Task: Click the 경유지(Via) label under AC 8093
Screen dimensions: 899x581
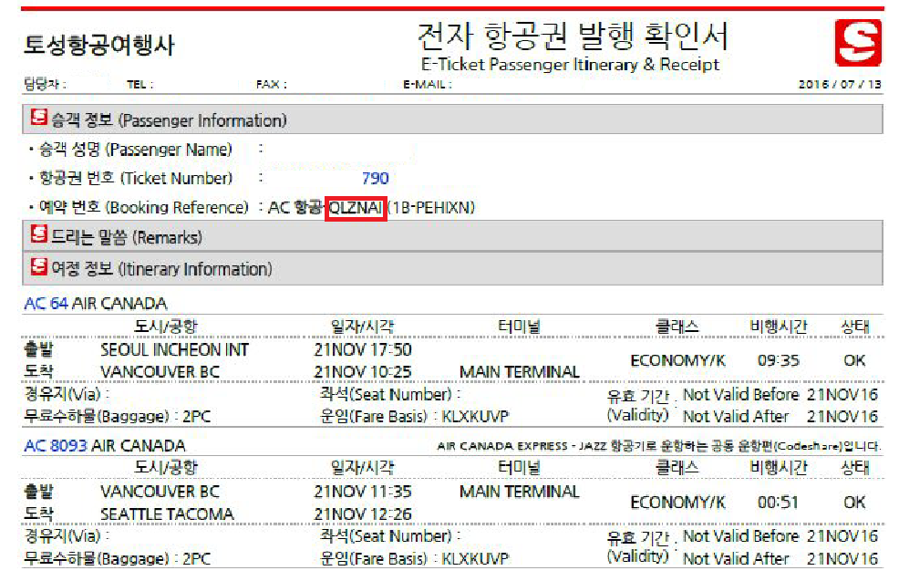Action: click(x=67, y=536)
